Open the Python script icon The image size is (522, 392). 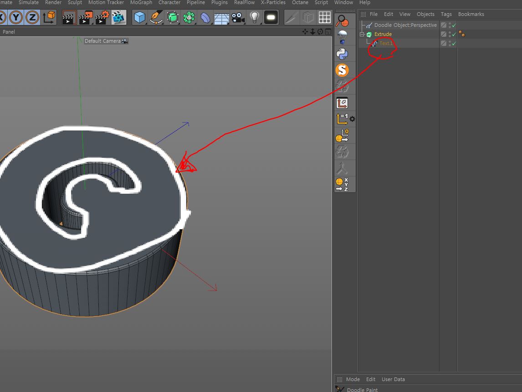pos(342,54)
